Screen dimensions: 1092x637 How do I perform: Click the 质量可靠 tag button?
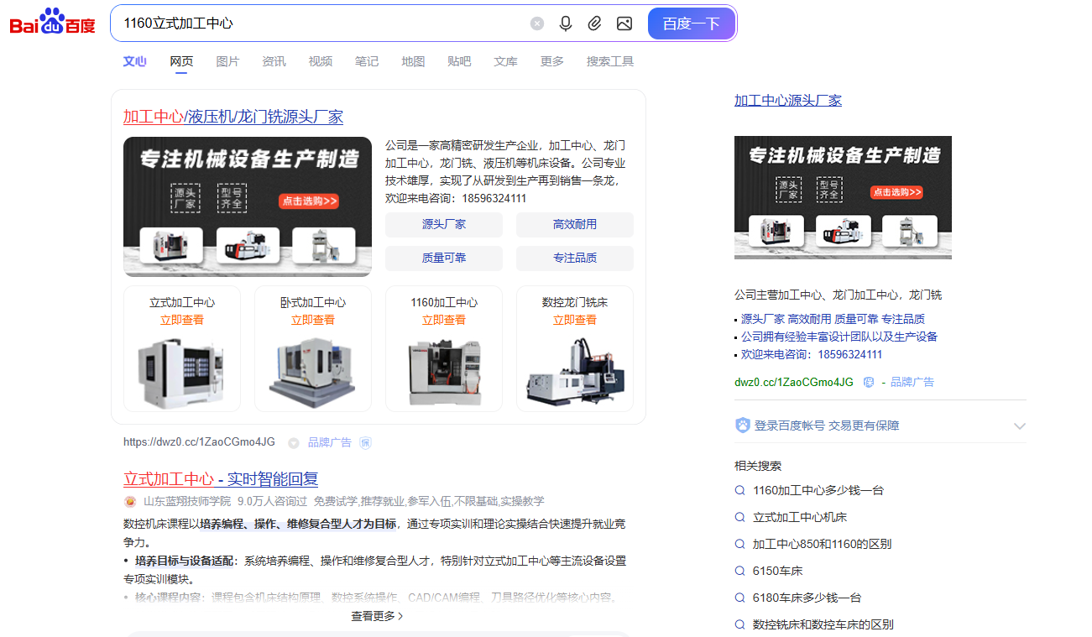444,258
